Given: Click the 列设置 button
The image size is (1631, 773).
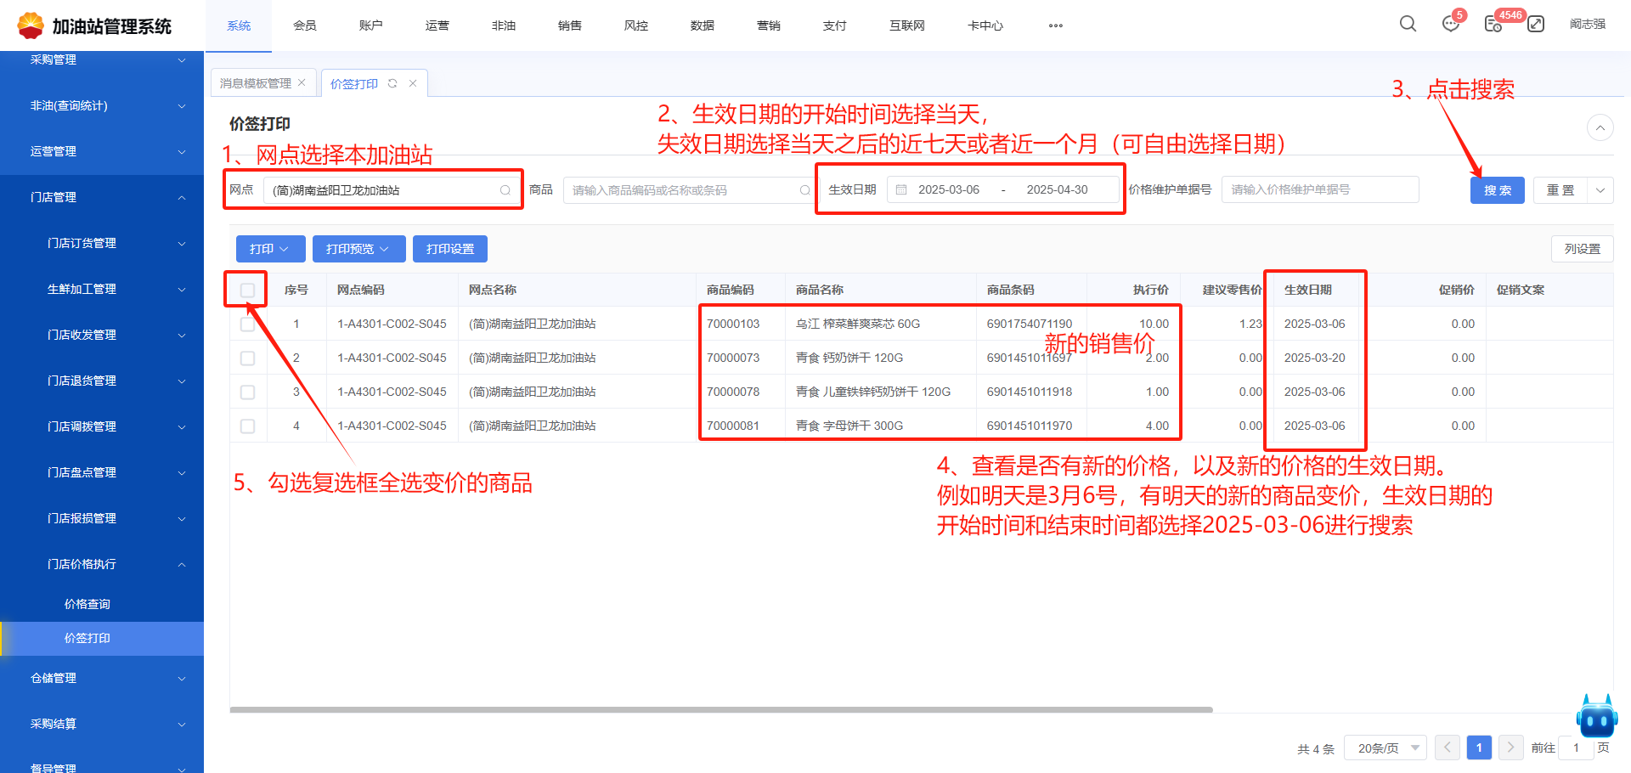Looking at the screenshot, I should click(x=1582, y=249).
